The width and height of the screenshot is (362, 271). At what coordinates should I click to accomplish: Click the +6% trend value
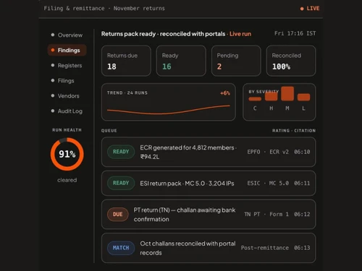tap(225, 93)
